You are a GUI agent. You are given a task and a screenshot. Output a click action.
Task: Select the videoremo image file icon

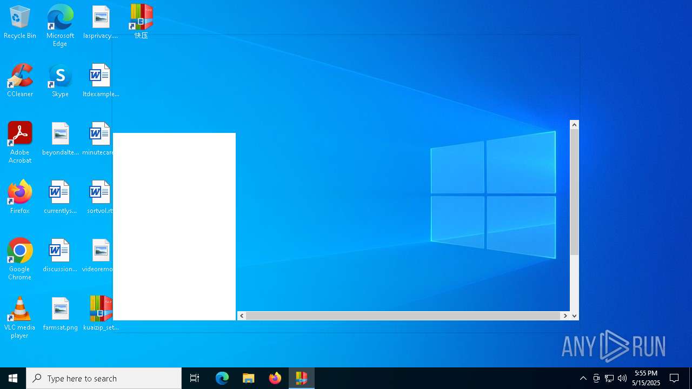(x=98, y=255)
